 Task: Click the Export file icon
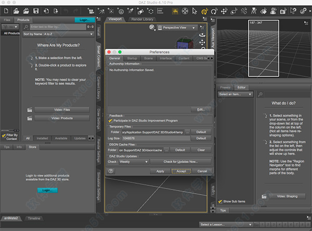pyautogui.click(x=56, y=11)
